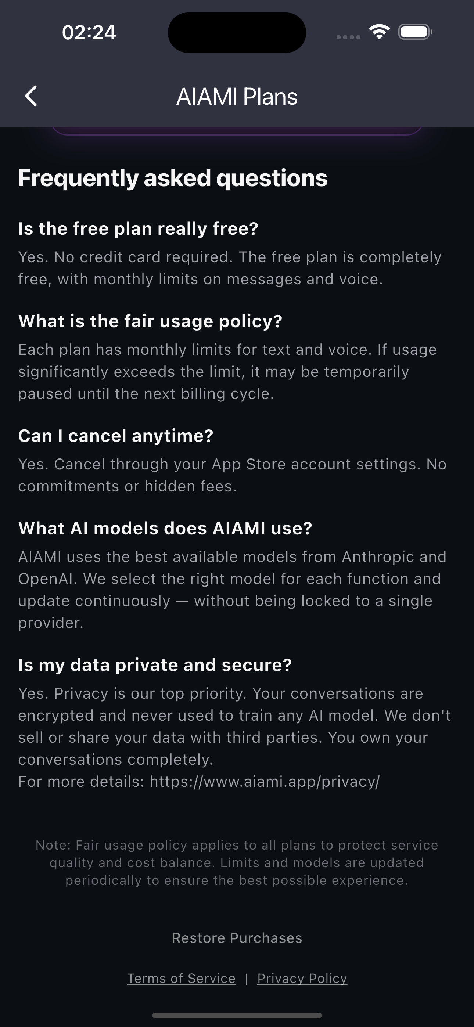
Task: Tap Restore Purchases
Action: [237, 938]
